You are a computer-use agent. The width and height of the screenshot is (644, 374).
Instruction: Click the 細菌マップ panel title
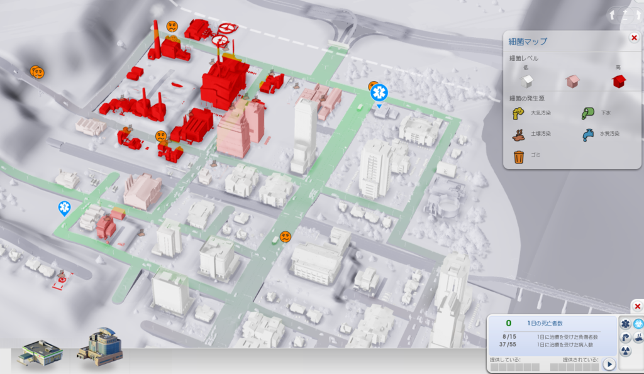(x=528, y=41)
